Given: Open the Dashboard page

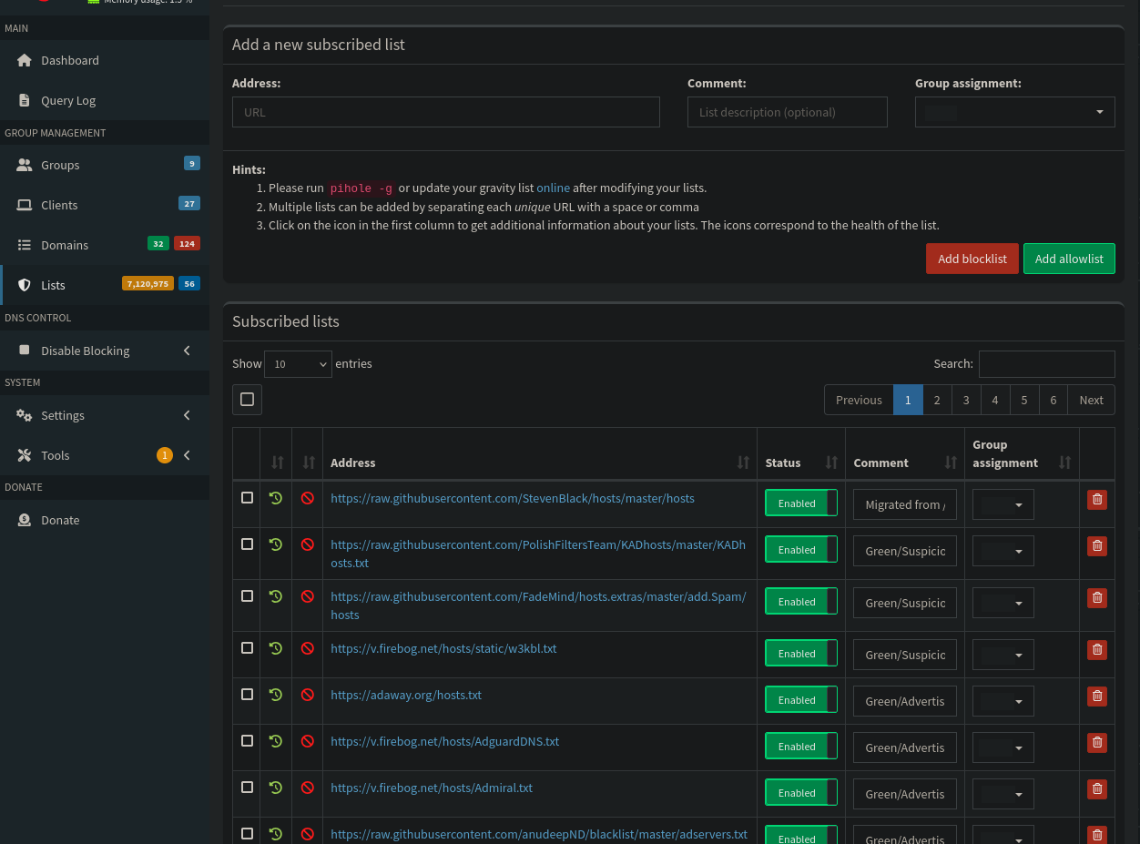Looking at the screenshot, I should [105, 60].
